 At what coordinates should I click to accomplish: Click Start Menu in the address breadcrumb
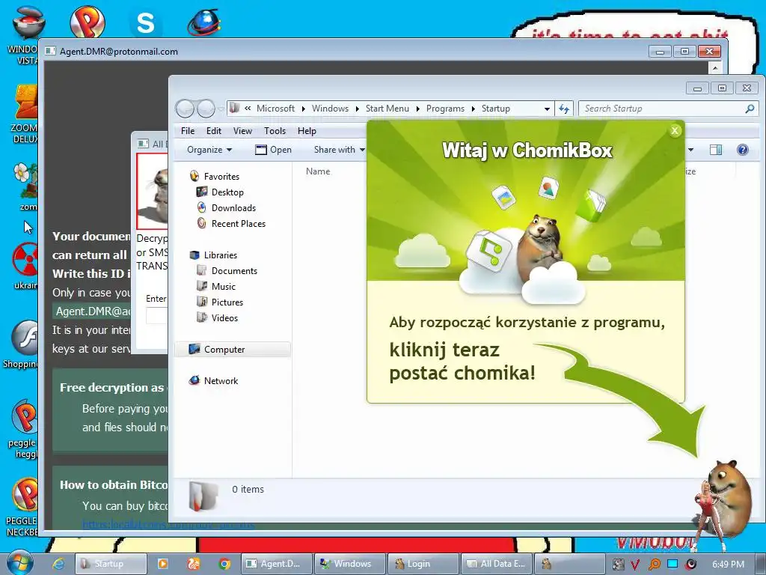pos(387,109)
